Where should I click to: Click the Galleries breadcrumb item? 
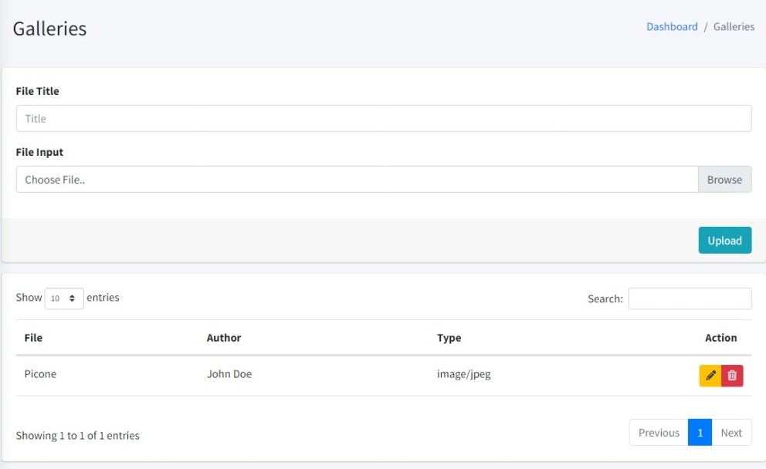tap(734, 27)
